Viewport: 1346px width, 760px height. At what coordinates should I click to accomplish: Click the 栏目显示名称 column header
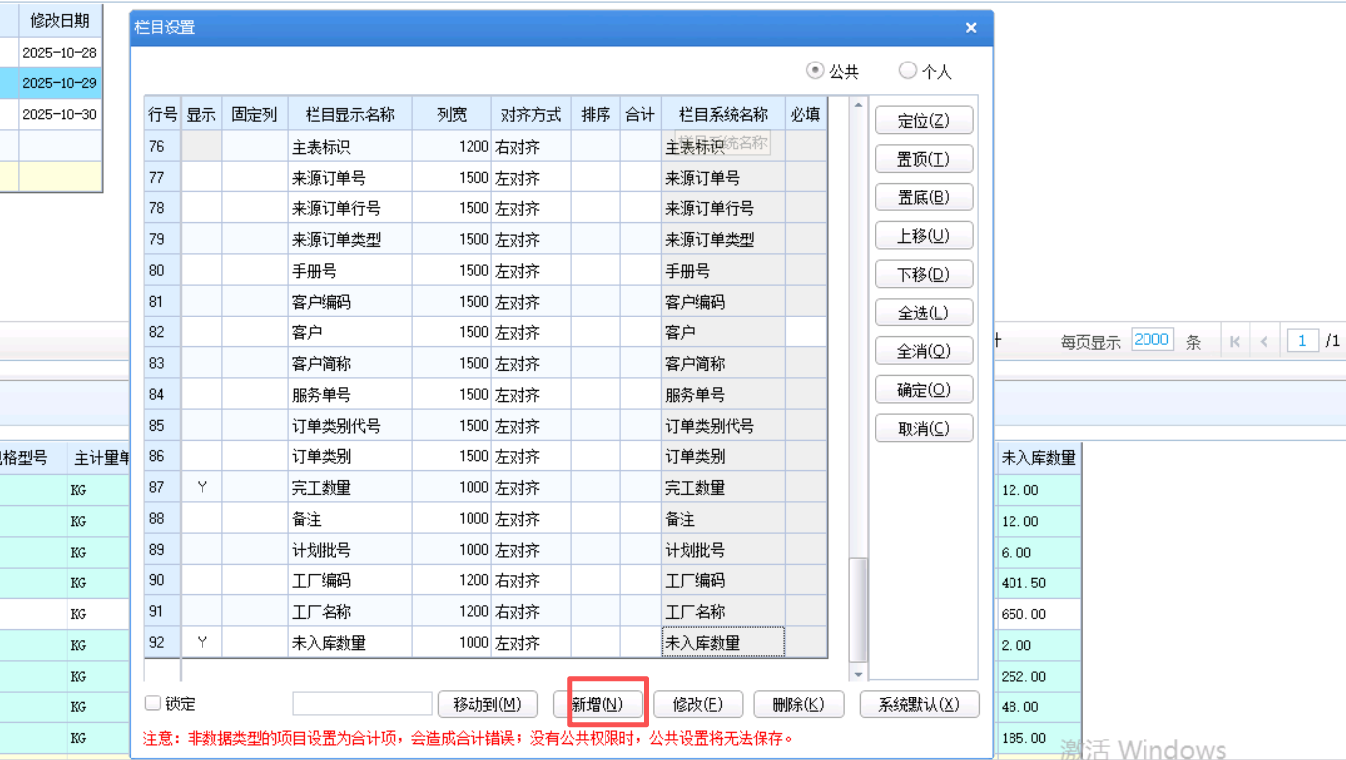(349, 115)
